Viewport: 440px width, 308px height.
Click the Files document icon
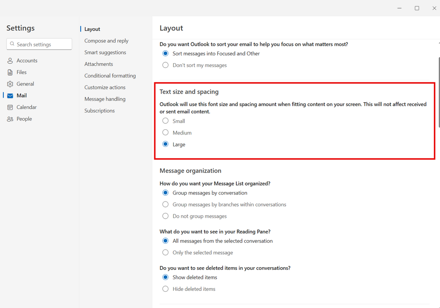coord(10,72)
